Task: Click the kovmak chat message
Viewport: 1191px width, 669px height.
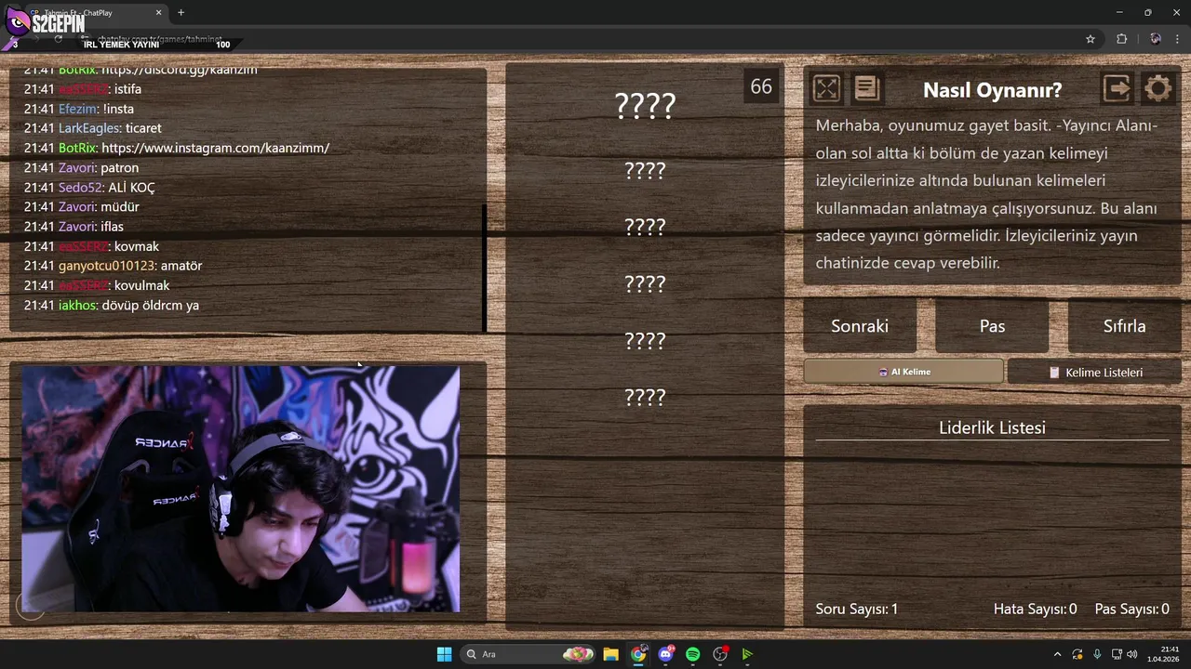Action: 91,246
